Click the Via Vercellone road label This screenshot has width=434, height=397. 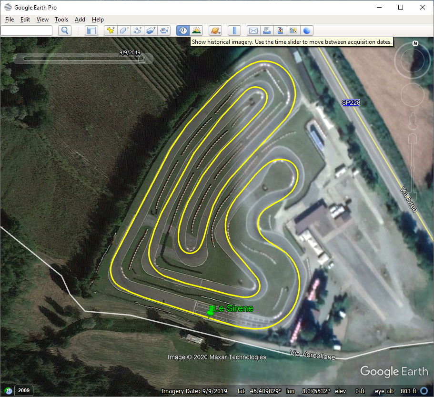(x=313, y=355)
